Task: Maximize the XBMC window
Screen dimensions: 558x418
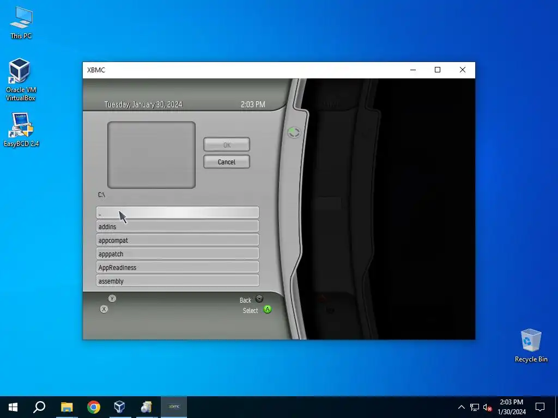Action: pyautogui.click(x=438, y=70)
